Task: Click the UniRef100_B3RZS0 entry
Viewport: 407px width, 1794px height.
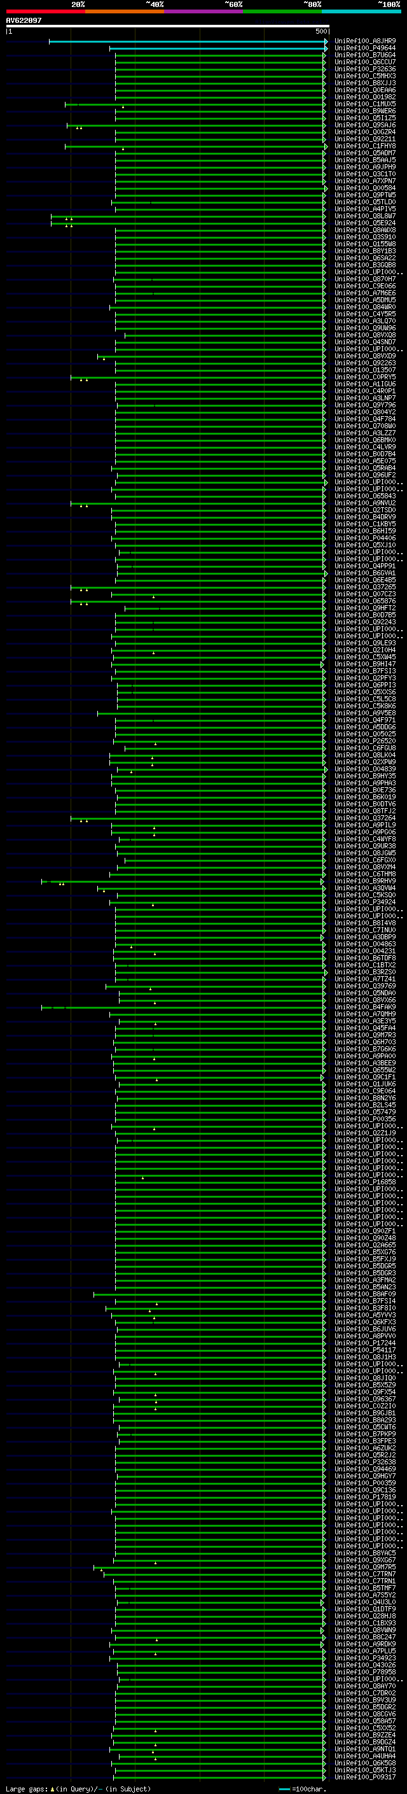Action: pyautogui.click(x=365, y=972)
